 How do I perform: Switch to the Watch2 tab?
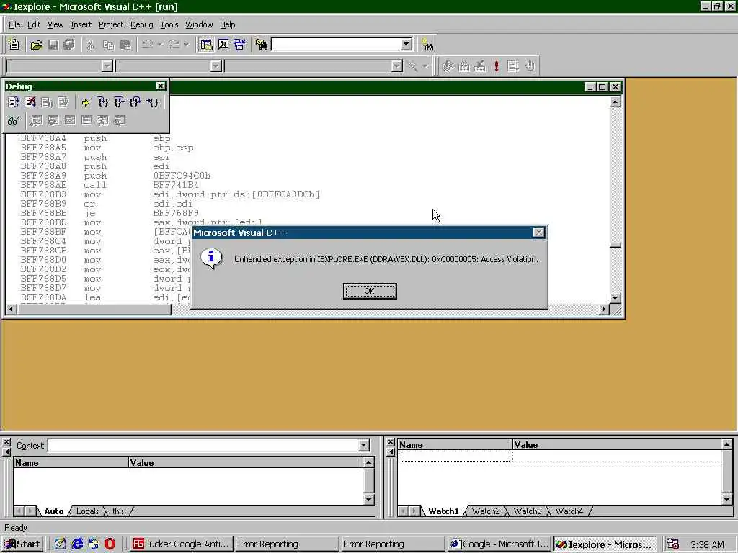pyautogui.click(x=486, y=511)
